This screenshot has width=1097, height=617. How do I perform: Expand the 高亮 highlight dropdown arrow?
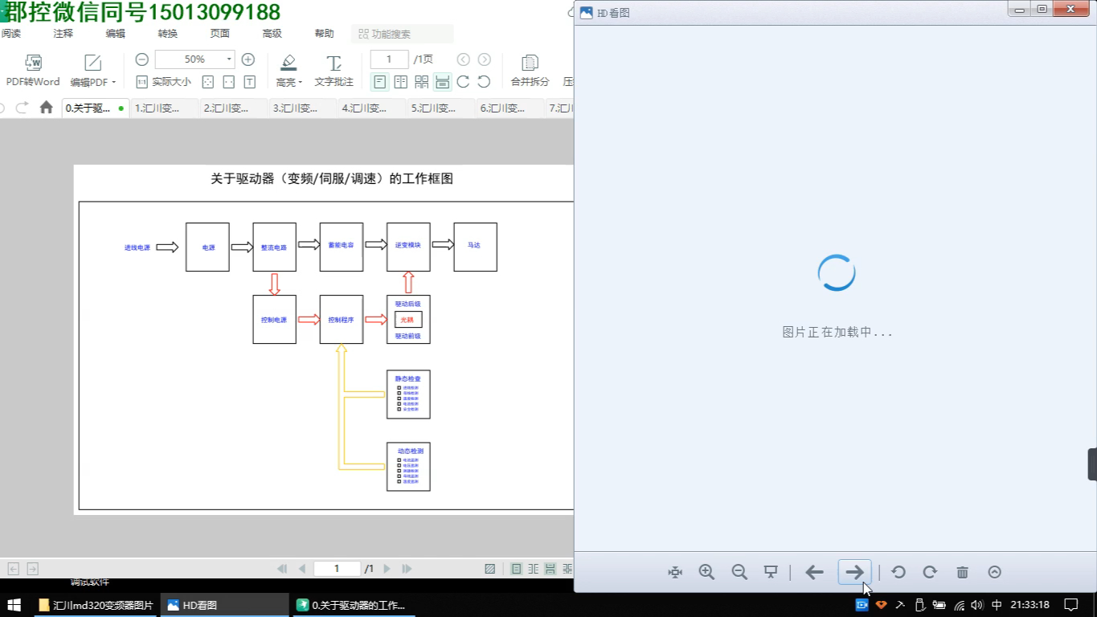pyautogui.click(x=301, y=83)
